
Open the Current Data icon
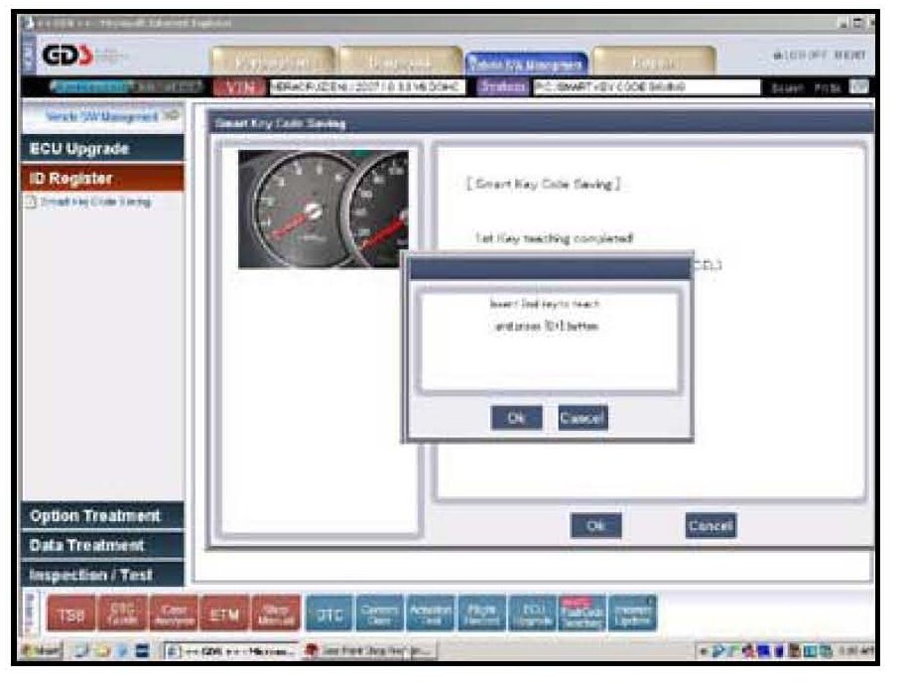point(381,614)
